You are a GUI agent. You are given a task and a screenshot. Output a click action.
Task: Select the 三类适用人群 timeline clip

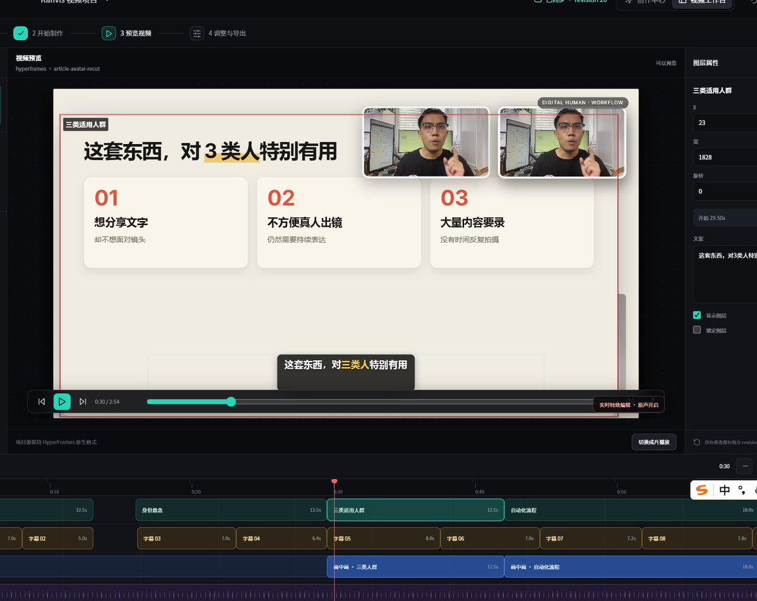[x=415, y=510]
